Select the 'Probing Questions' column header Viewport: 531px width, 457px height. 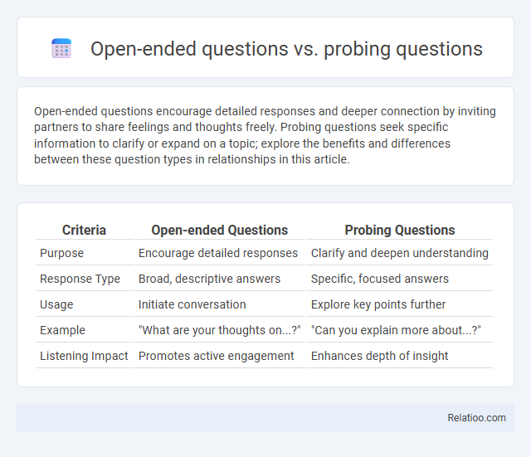400,231
